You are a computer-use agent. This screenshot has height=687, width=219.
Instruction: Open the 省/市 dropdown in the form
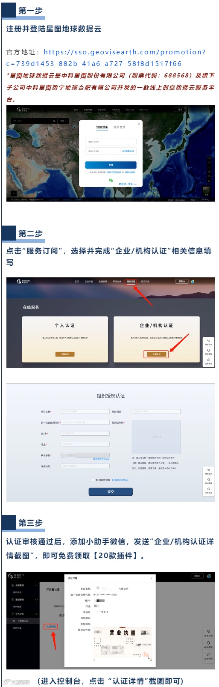(85, 433)
